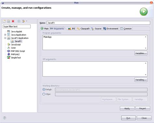This screenshot has width=154, height=123.
Task: Click the Java Applet type icon
Action: [8, 31]
